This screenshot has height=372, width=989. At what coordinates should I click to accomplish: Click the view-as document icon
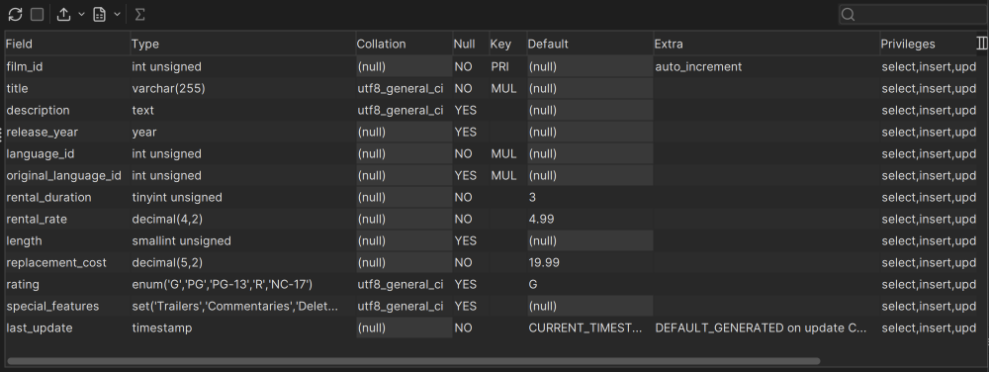[99, 15]
